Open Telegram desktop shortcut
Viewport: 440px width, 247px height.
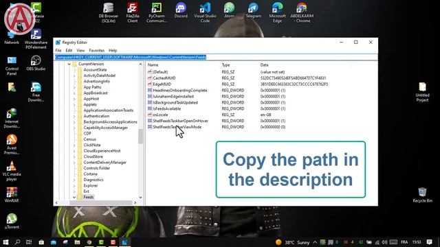(254, 11)
